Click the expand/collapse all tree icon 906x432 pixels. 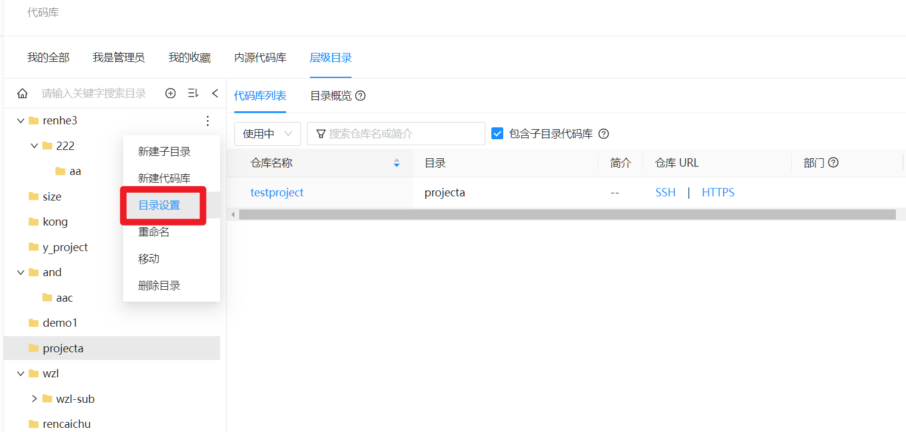pyautogui.click(x=193, y=93)
